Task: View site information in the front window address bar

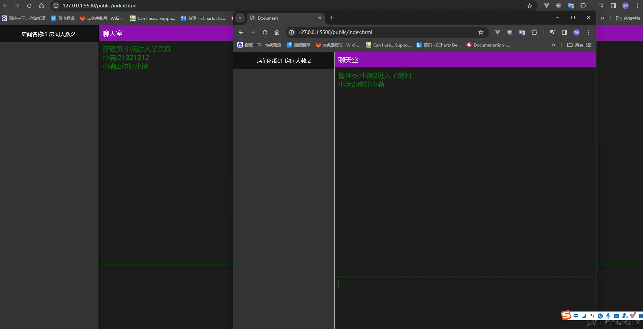Action: (x=292, y=32)
